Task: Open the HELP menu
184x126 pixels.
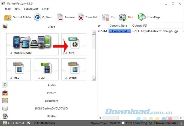Action: pos(45,9)
